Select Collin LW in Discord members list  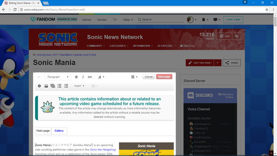pyautogui.click(x=199, y=133)
